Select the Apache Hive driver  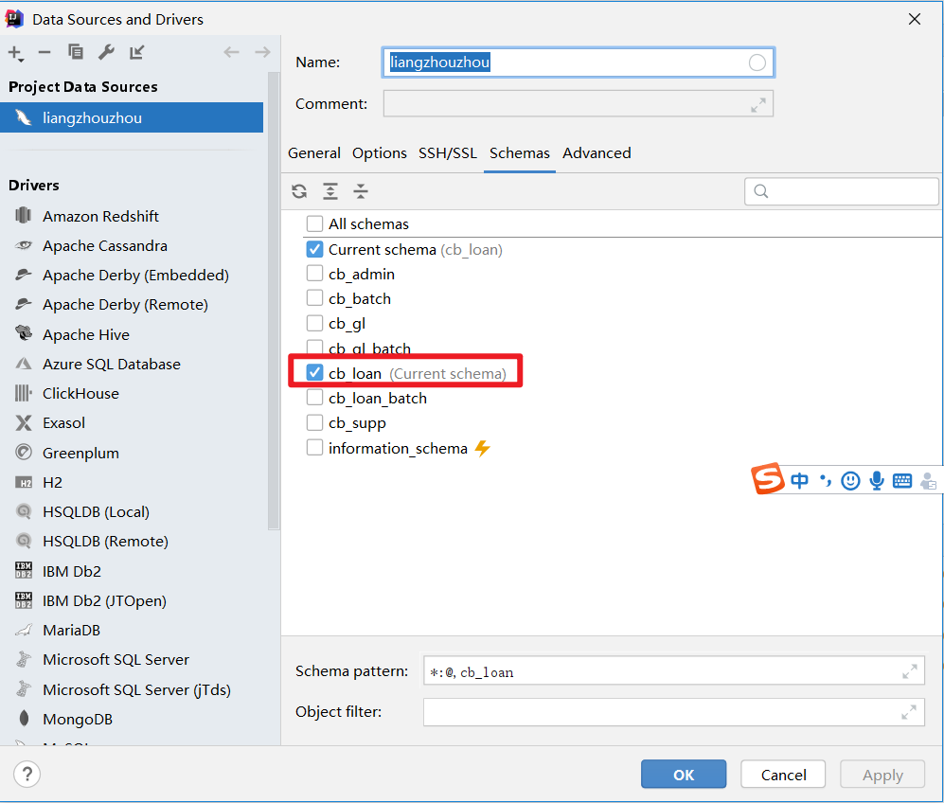tap(85, 334)
